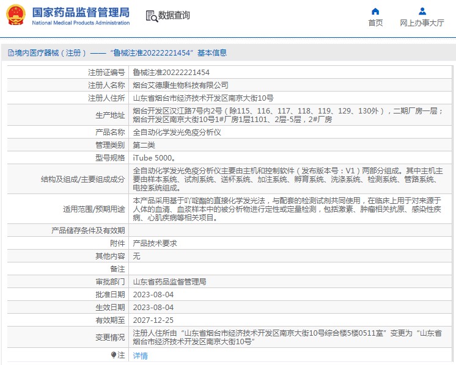
Task: Select 烟台艾德康生物科技有限公司 registrant name
Action: pyautogui.click(x=180, y=85)
